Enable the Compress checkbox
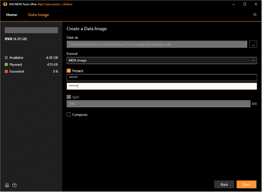Image resolution: width=262 pixels, height=192 pixels. 69,115
